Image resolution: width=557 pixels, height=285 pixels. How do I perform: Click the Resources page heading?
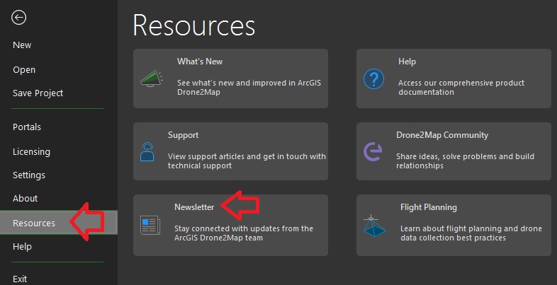pos(194,25)
